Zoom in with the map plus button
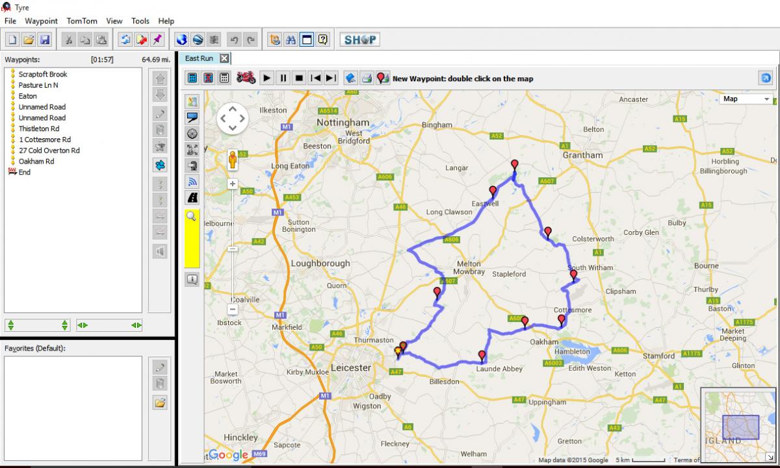Viewport: 780px width, 468px height. [232, 184]
